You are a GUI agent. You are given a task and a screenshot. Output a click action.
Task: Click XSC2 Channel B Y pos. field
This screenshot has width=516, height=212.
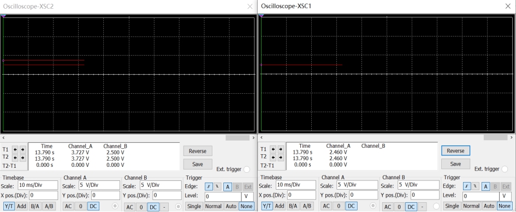(167, 195)
